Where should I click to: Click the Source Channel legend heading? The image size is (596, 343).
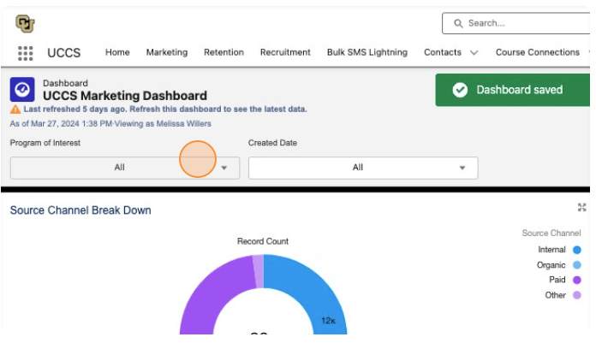[551, 234]
